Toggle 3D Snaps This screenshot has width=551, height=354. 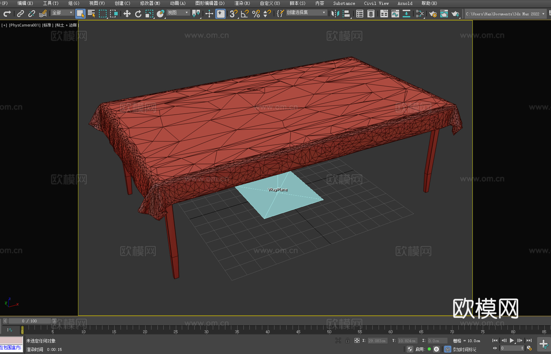[234, 14]
